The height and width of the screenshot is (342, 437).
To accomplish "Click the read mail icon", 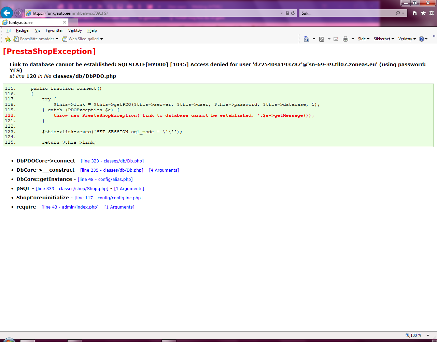I will click(x=336, y=39).
